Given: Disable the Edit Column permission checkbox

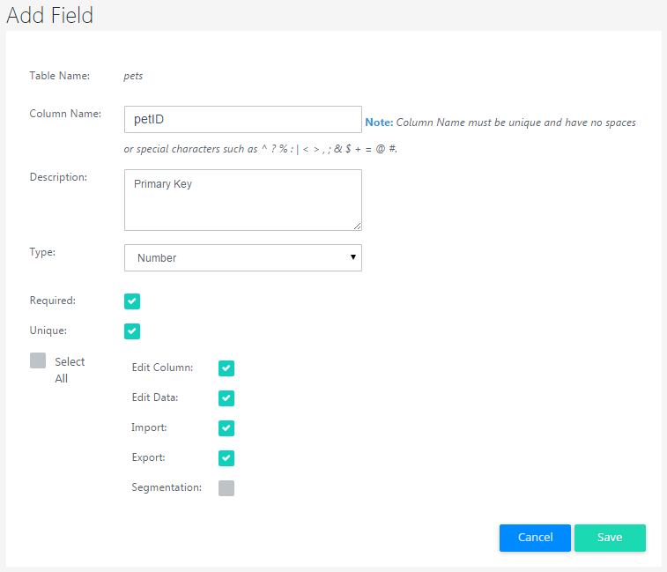Looking at the screenshot, I should (226, 368).
